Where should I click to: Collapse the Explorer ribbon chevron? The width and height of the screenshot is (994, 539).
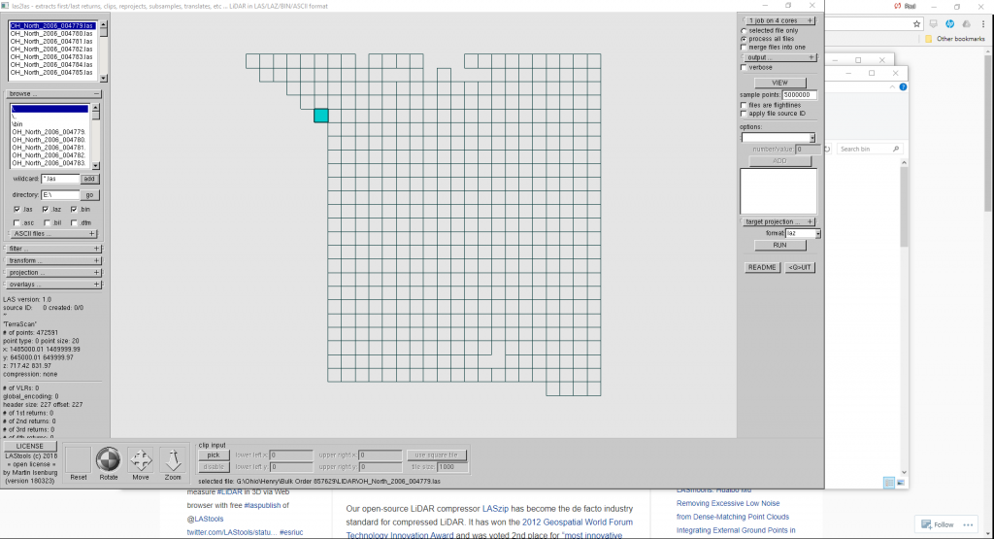tap(893, 86)
